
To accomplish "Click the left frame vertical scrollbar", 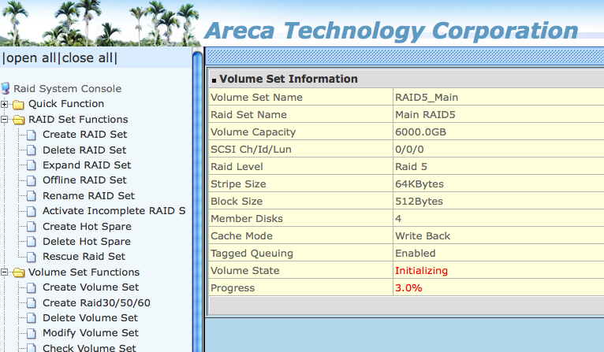I will (x=197, y=200).
